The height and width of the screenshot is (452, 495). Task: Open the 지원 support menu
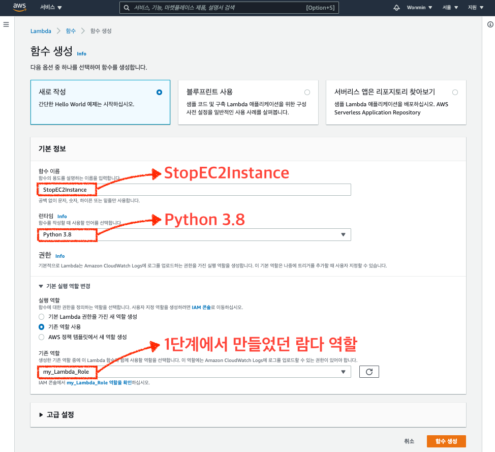point(475,8)
